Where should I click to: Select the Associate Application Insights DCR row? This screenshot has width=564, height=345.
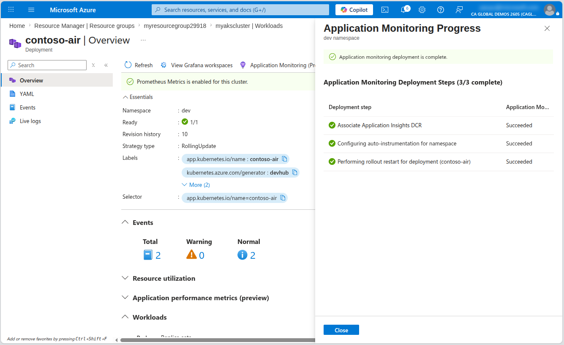coord(439,125)
